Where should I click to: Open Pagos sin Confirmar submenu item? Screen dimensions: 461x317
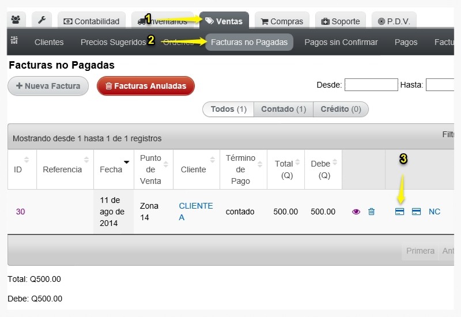point(341,42)
